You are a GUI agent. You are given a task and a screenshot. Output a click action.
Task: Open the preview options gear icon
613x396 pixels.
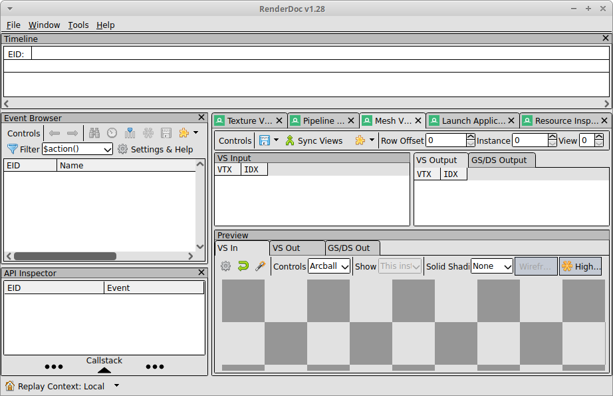[226, 266]
